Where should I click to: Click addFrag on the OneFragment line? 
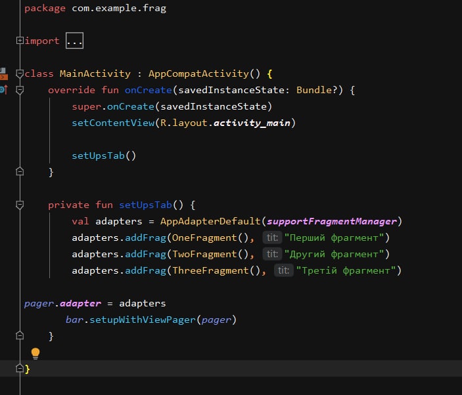(145, 238)
